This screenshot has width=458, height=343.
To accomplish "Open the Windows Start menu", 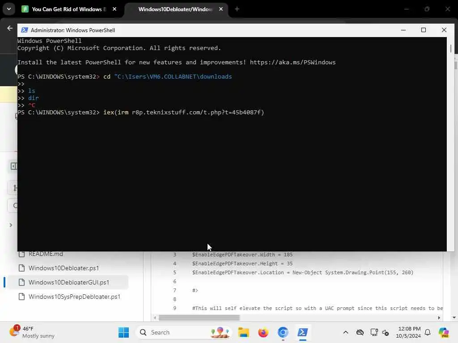I will [x=123, y=332].
